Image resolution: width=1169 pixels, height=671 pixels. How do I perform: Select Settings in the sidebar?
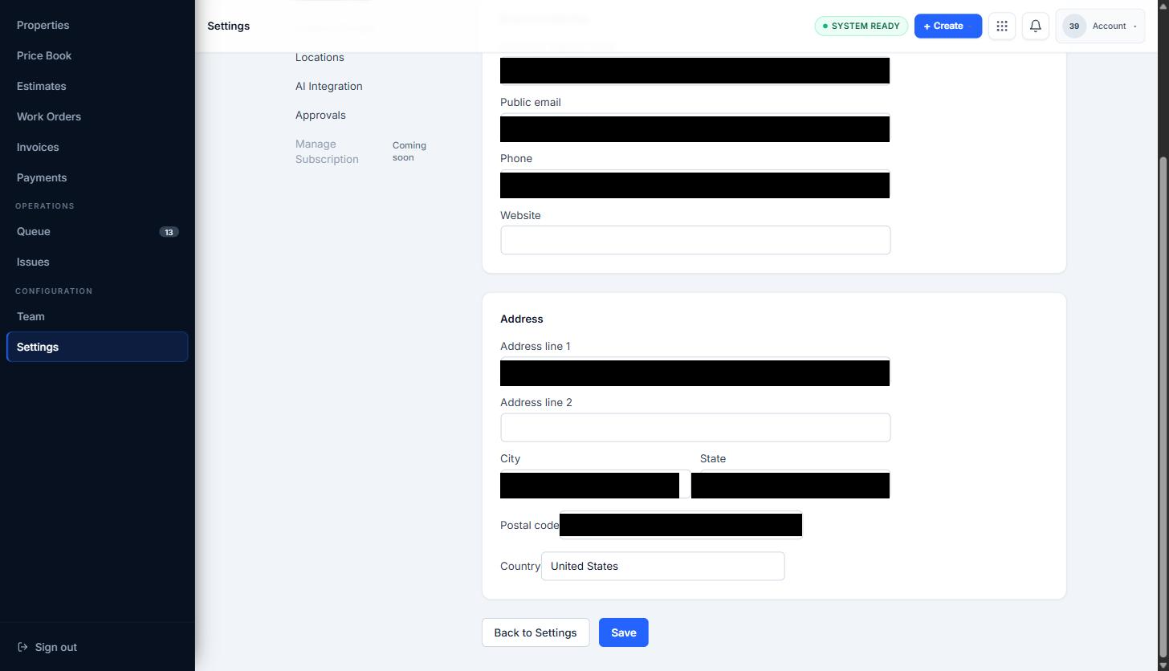97,347
